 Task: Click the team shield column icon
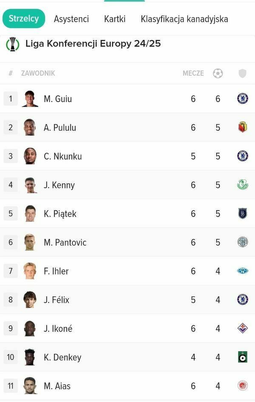point(242,73)
